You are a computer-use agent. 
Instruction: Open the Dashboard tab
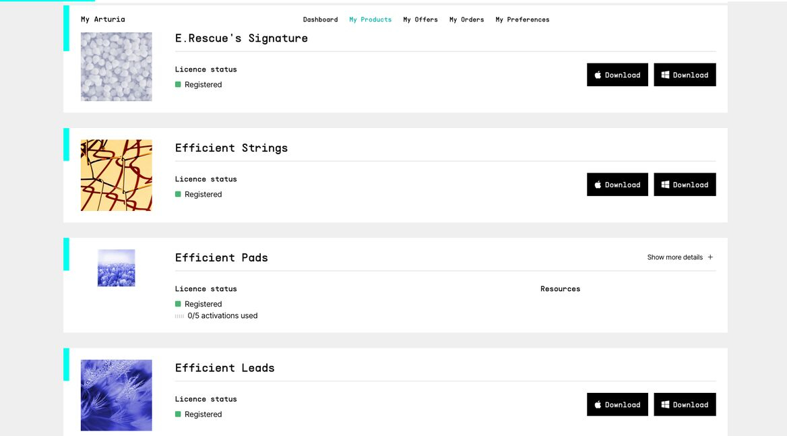tap(320, 20)
